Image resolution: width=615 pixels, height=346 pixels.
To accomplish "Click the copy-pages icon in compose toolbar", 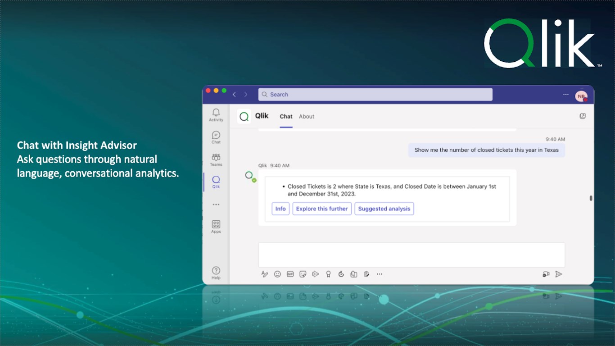I will tap(354, 274).
